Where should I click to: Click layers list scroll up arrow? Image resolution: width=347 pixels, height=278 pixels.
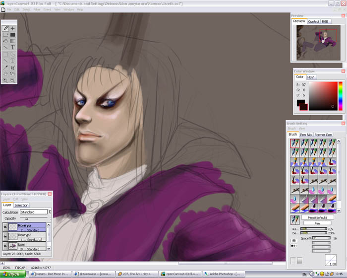[x=49, y=225]
